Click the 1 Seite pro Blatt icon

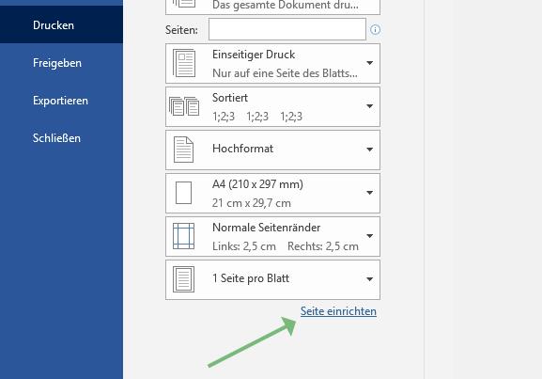coord(183,279)
